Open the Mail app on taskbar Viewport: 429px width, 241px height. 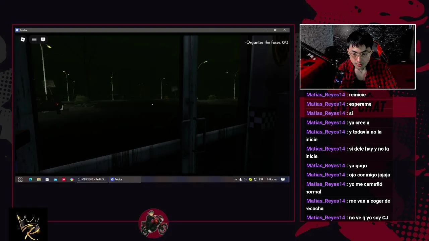coord(55,179)
